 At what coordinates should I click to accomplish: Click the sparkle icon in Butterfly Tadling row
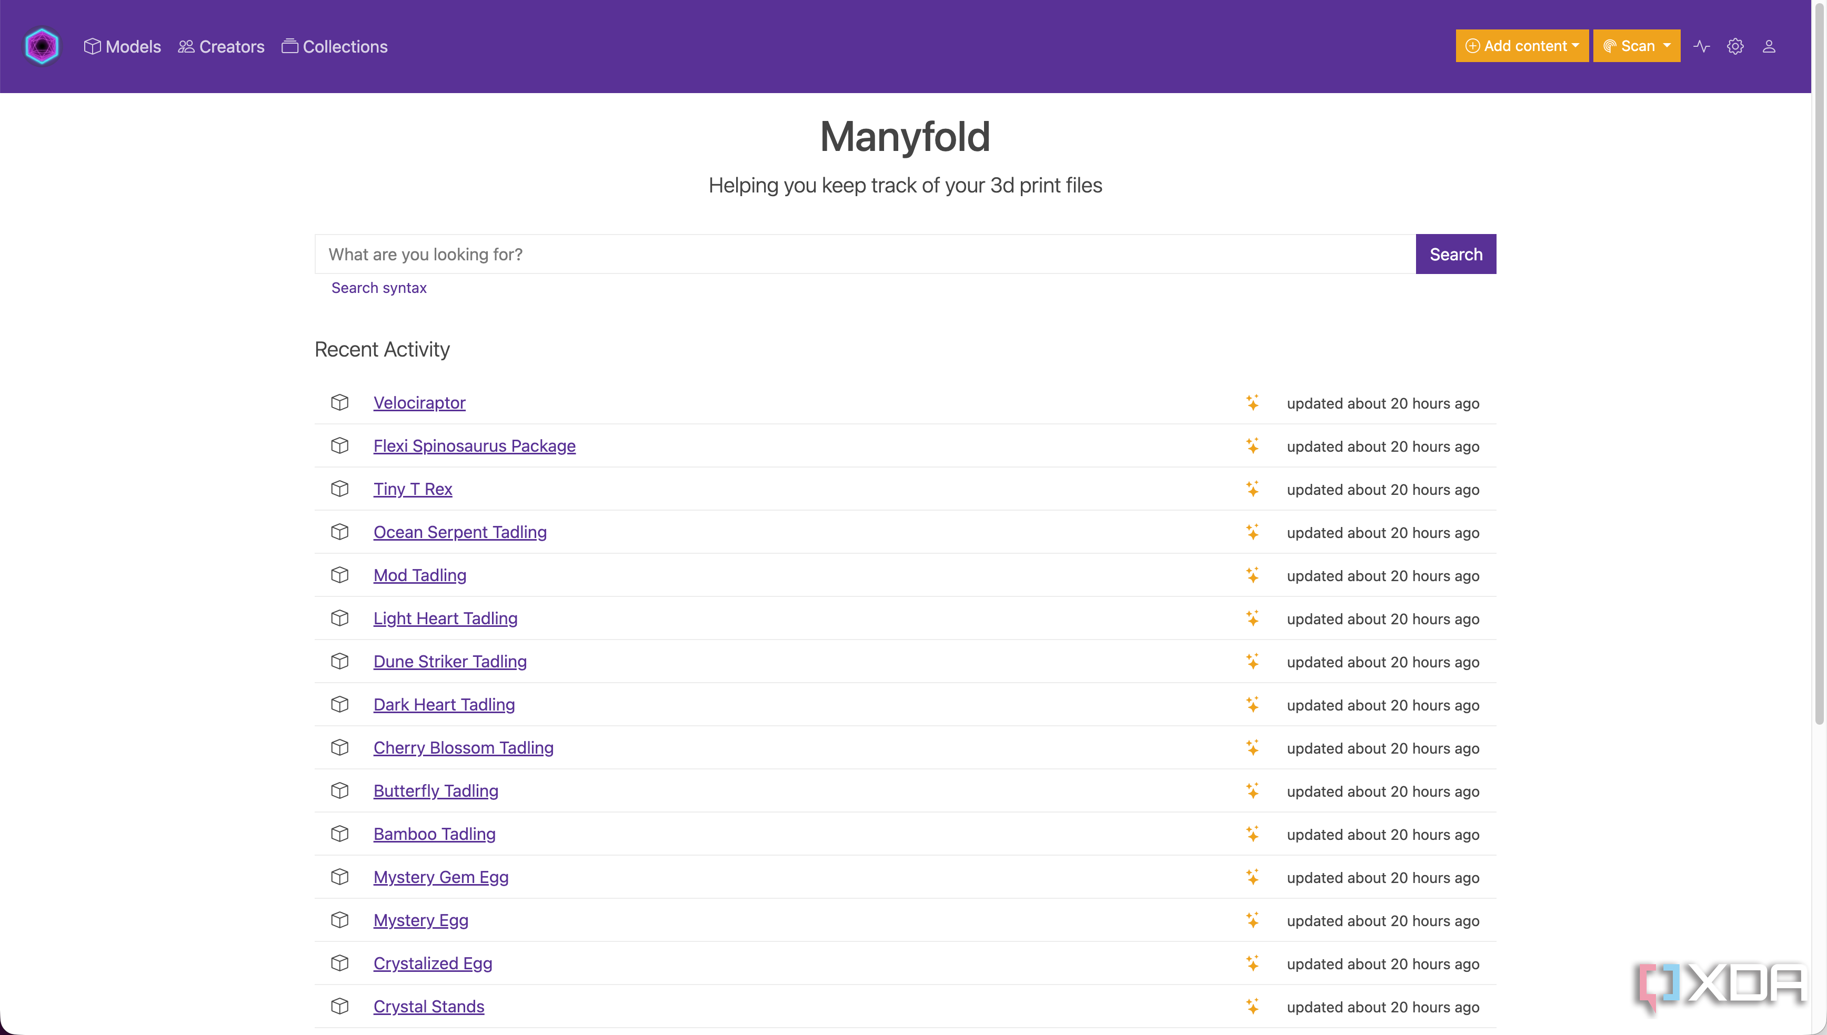[1252, 790]
